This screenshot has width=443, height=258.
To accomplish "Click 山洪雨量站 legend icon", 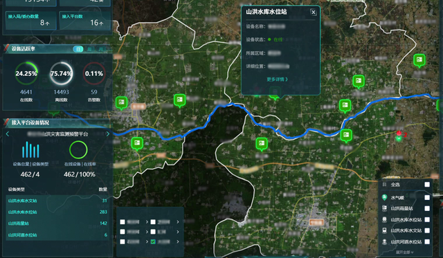I will (385, 208).
